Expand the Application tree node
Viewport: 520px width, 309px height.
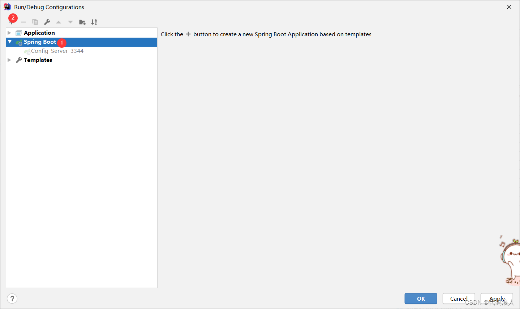click(x=9, y=33)
